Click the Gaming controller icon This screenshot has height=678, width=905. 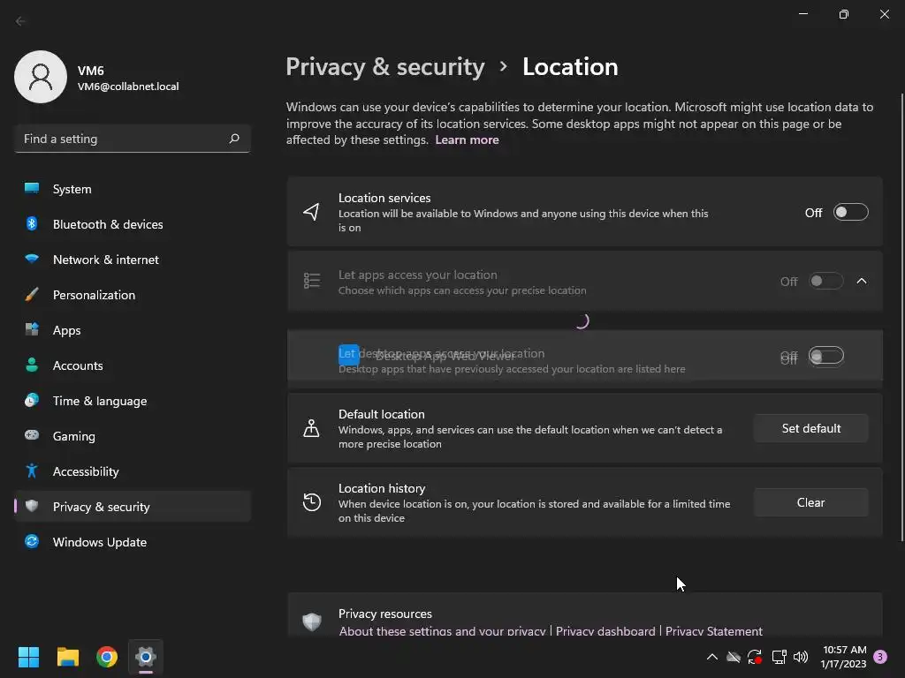(x=32, y=436)
